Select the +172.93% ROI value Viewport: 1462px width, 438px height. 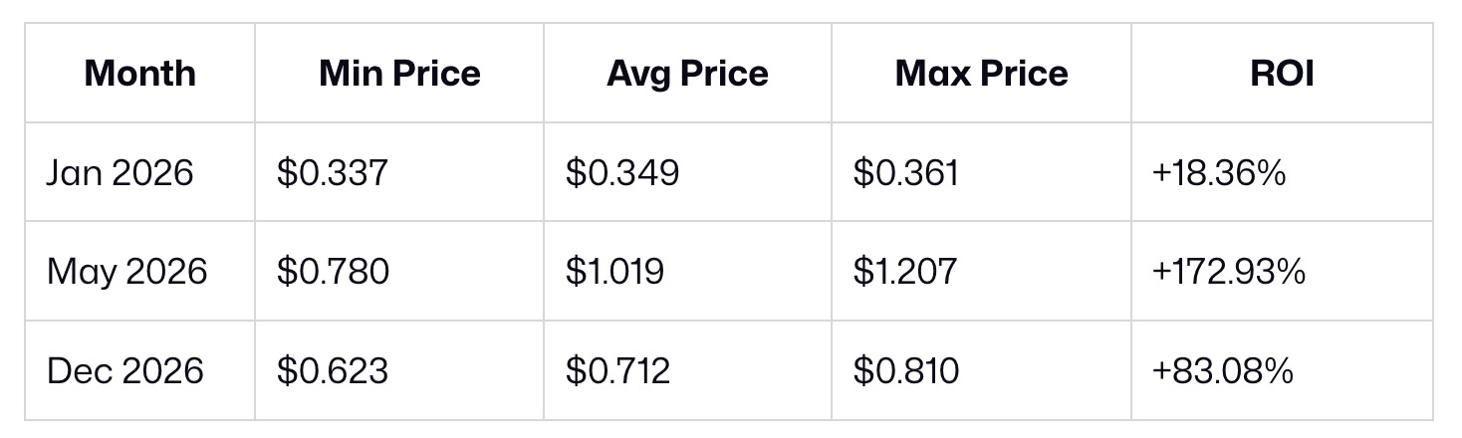pyautogui.click(x=1228, y=272)
